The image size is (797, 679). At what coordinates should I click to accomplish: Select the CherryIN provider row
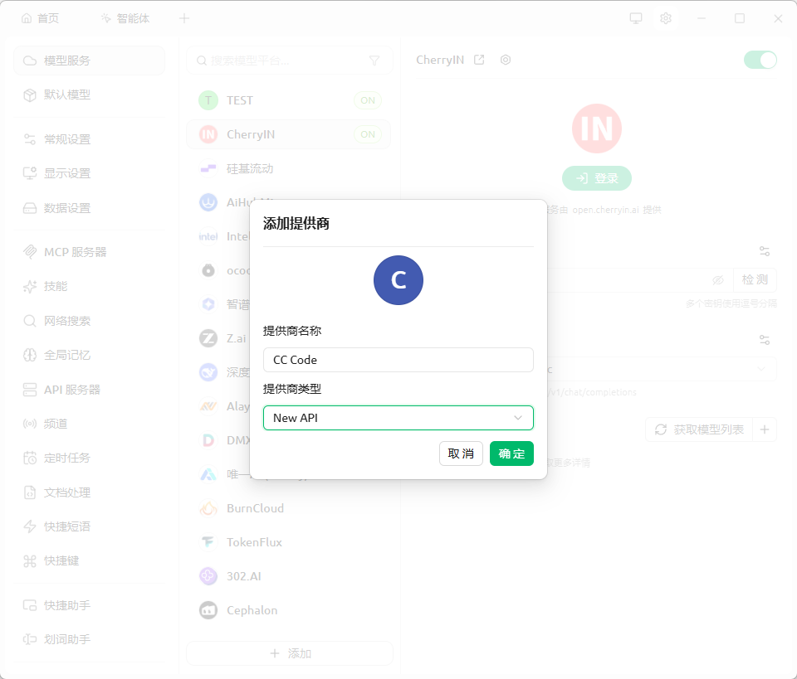[x=289, y=134]
